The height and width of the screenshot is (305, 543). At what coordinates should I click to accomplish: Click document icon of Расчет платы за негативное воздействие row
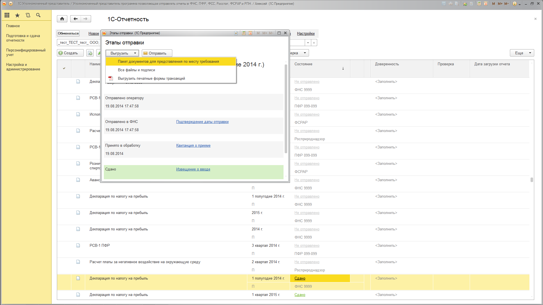(78, 262)
